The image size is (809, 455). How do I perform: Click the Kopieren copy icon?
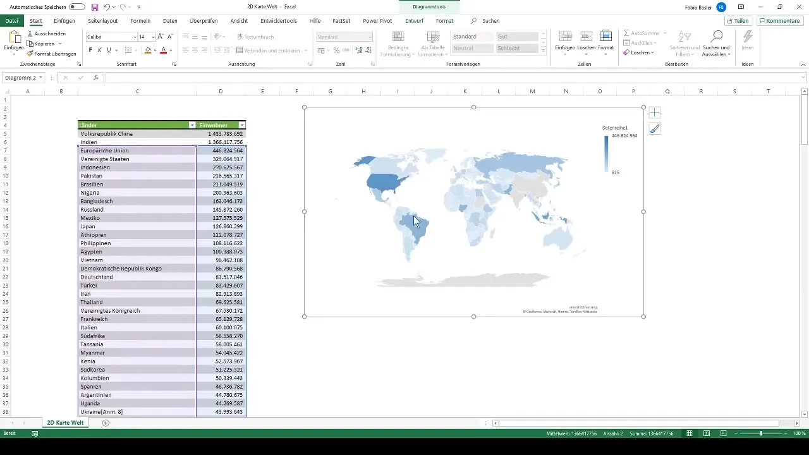[30, 44]
